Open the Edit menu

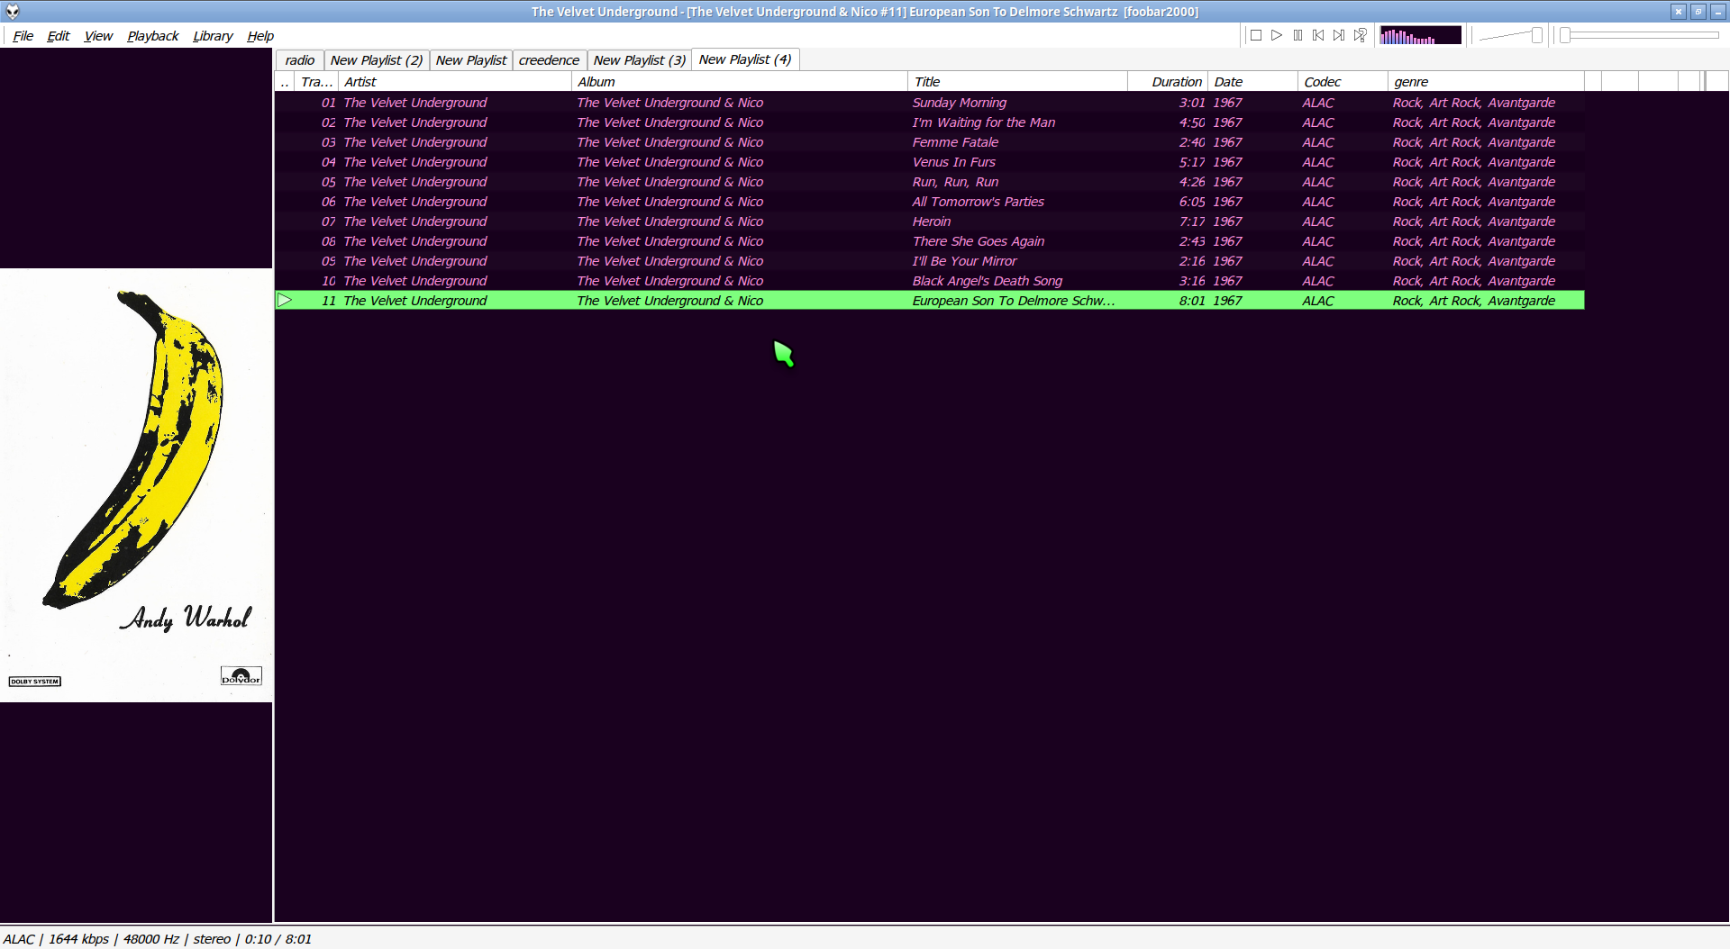click(x=58, y=36)
